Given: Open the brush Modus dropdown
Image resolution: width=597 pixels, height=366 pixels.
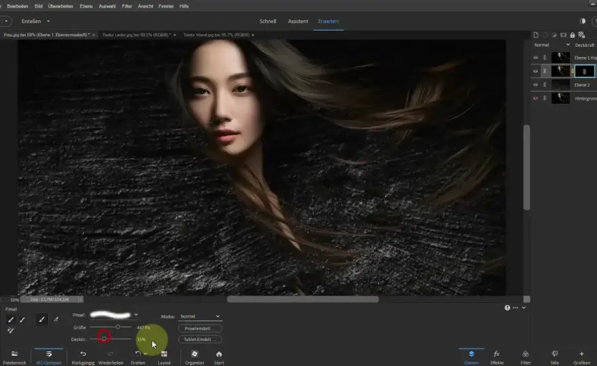Looking at the screenshot, I should [200, 316].
